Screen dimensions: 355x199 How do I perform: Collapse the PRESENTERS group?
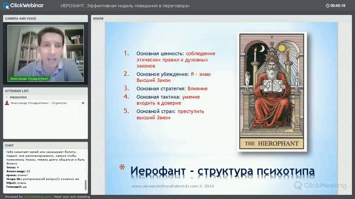(7, 97)
